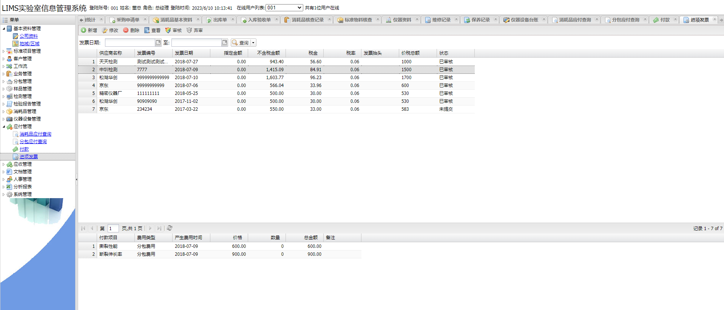Expand the 客户管理 tree node
Image resolution: width=724 pixels, height=310 pixels.
pyautogui.click(x=4, y=59)
